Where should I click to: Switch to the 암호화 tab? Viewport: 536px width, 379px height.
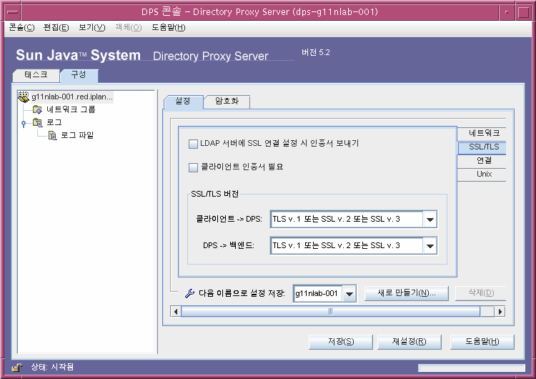(x=227, y=102)
